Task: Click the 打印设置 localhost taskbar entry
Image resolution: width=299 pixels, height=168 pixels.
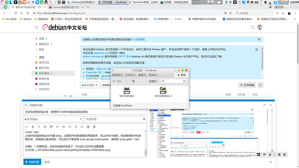Action: coord(113,2)
